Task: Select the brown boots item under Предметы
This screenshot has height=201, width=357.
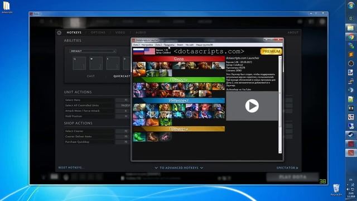Action: [x=152, y=137]
